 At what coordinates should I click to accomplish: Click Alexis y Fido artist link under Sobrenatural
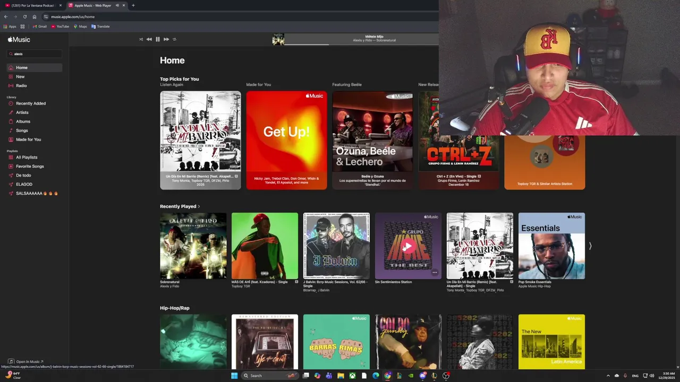tap(169, 286)
